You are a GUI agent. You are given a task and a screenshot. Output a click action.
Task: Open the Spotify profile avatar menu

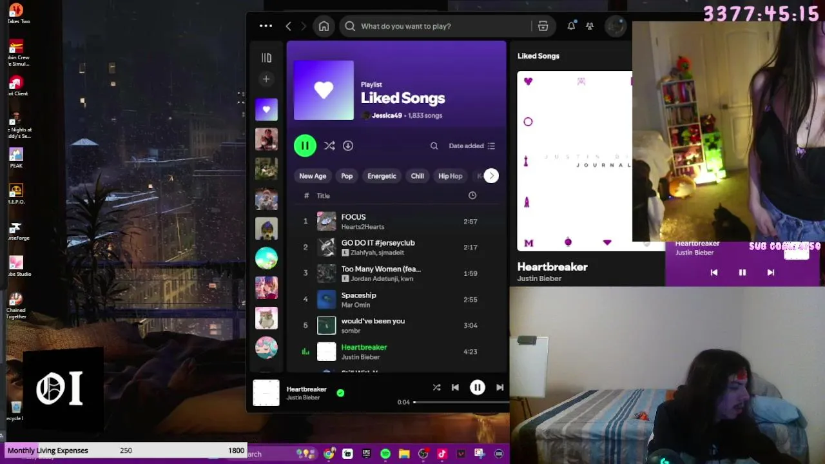[x=616, y=26]
